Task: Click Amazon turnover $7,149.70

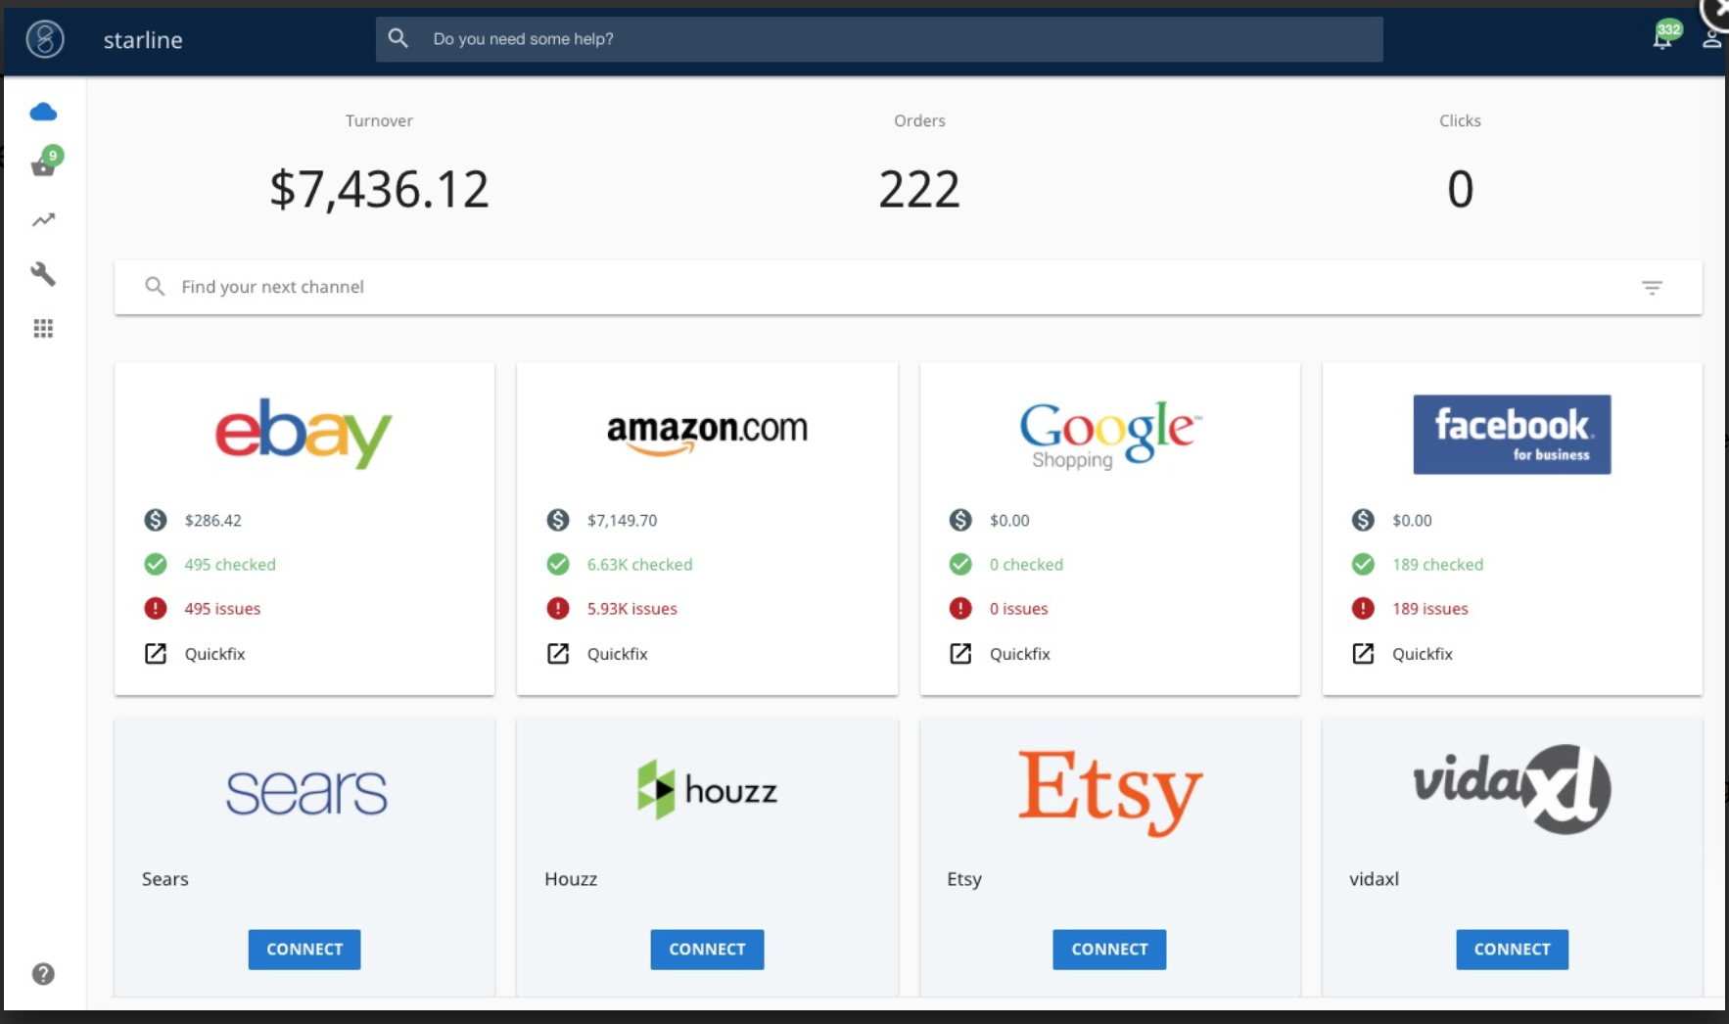Action: coord(622,521)
